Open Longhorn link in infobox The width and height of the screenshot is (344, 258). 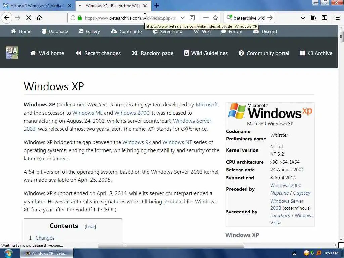[280, 215]
